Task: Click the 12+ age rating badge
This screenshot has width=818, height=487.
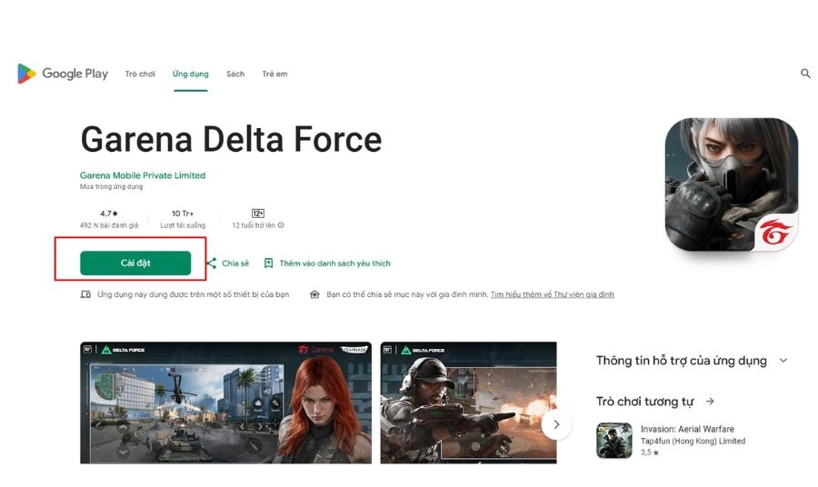Action: 258,214
